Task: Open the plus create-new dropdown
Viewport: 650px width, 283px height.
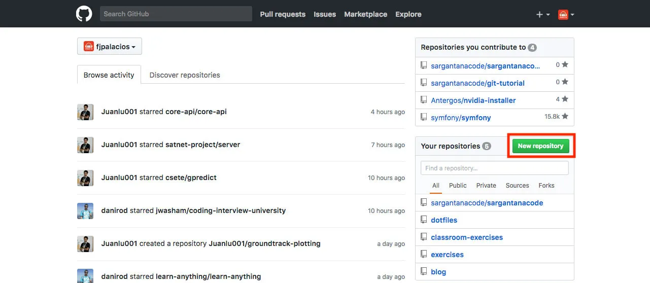Action: (x=543, y=14)
